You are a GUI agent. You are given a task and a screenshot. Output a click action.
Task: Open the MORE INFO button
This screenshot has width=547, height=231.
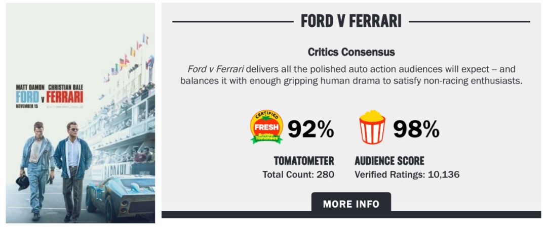(x=351, y=204)
